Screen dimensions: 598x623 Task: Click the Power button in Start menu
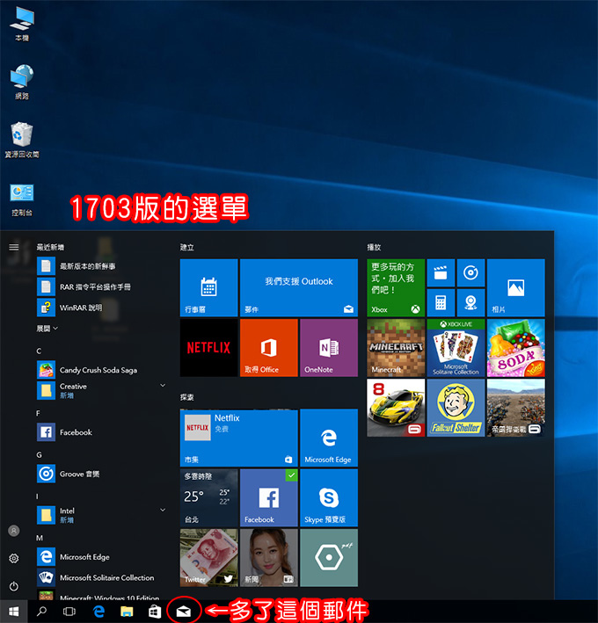click(14, 586)
